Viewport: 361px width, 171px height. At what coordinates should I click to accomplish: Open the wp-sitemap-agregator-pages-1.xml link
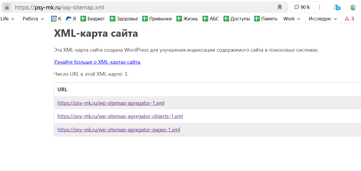pos(119,129)
